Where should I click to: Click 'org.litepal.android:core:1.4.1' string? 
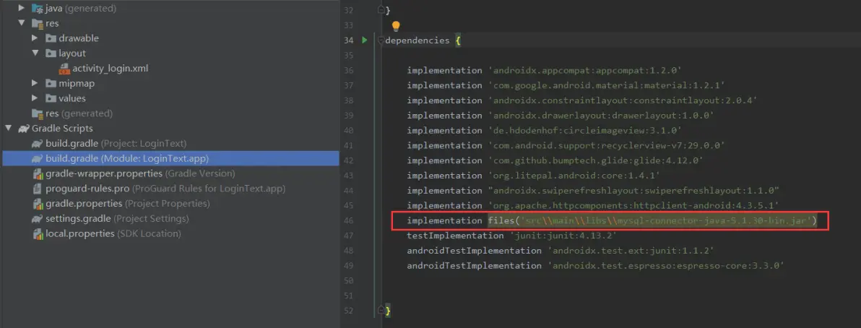click(574, 176)
